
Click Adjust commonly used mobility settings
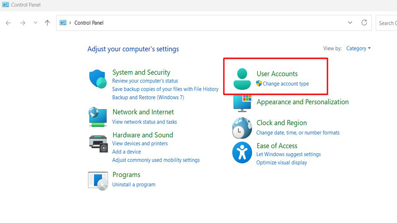pos(156,160)
